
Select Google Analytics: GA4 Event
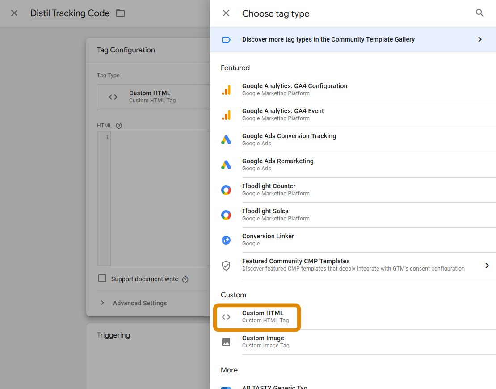353,114
